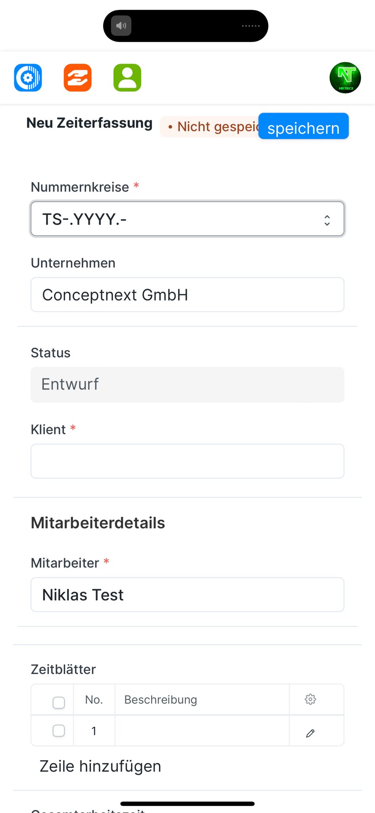Click the Status field showing Entwurf
375x813 pixels.
coord(187,385)
